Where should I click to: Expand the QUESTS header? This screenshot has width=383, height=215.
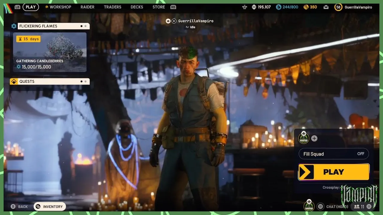pyautogui.click(x=54, y=81)
